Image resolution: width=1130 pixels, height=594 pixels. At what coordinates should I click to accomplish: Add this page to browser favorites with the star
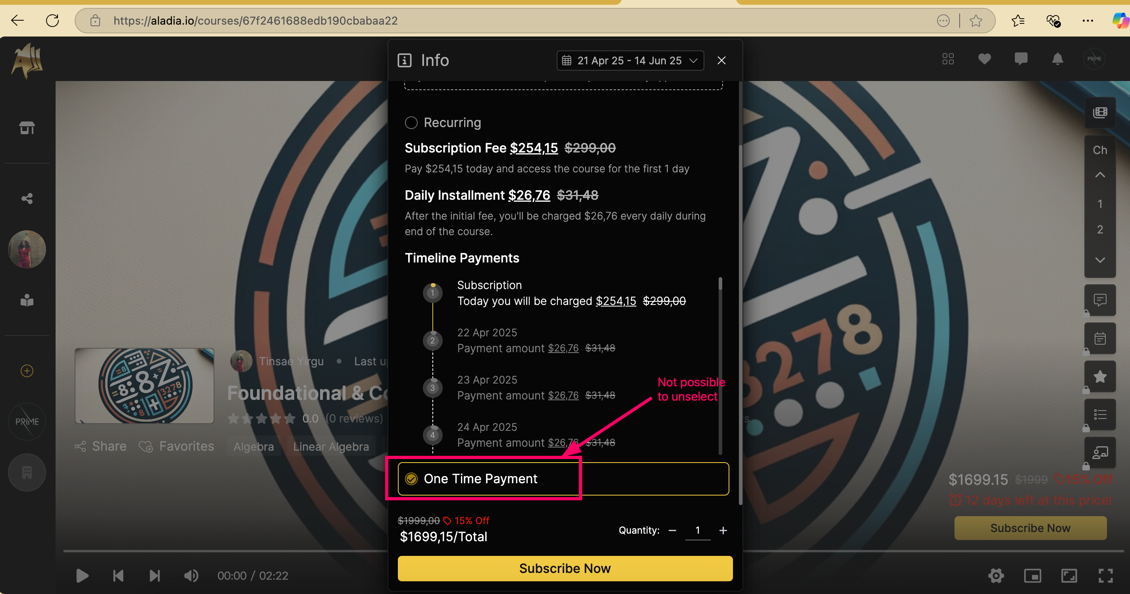pyautogui.click(x=976, y=21)
